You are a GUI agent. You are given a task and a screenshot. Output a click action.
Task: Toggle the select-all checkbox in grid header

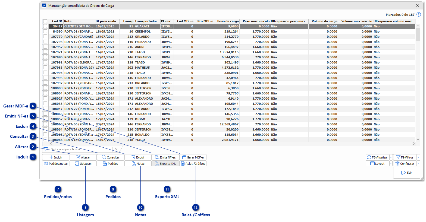[x=45, y=21]
